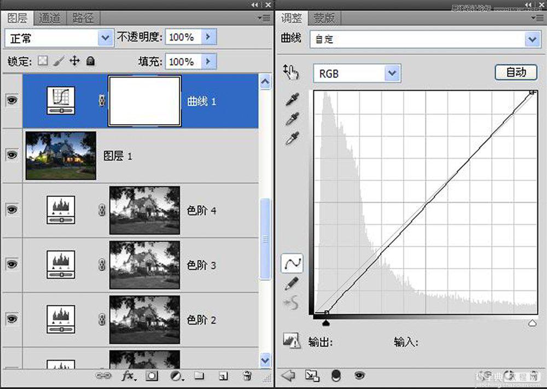This screenshot has width=547, height=389.
Task: Lock image pixels brush icon
Action: point(59,61)
